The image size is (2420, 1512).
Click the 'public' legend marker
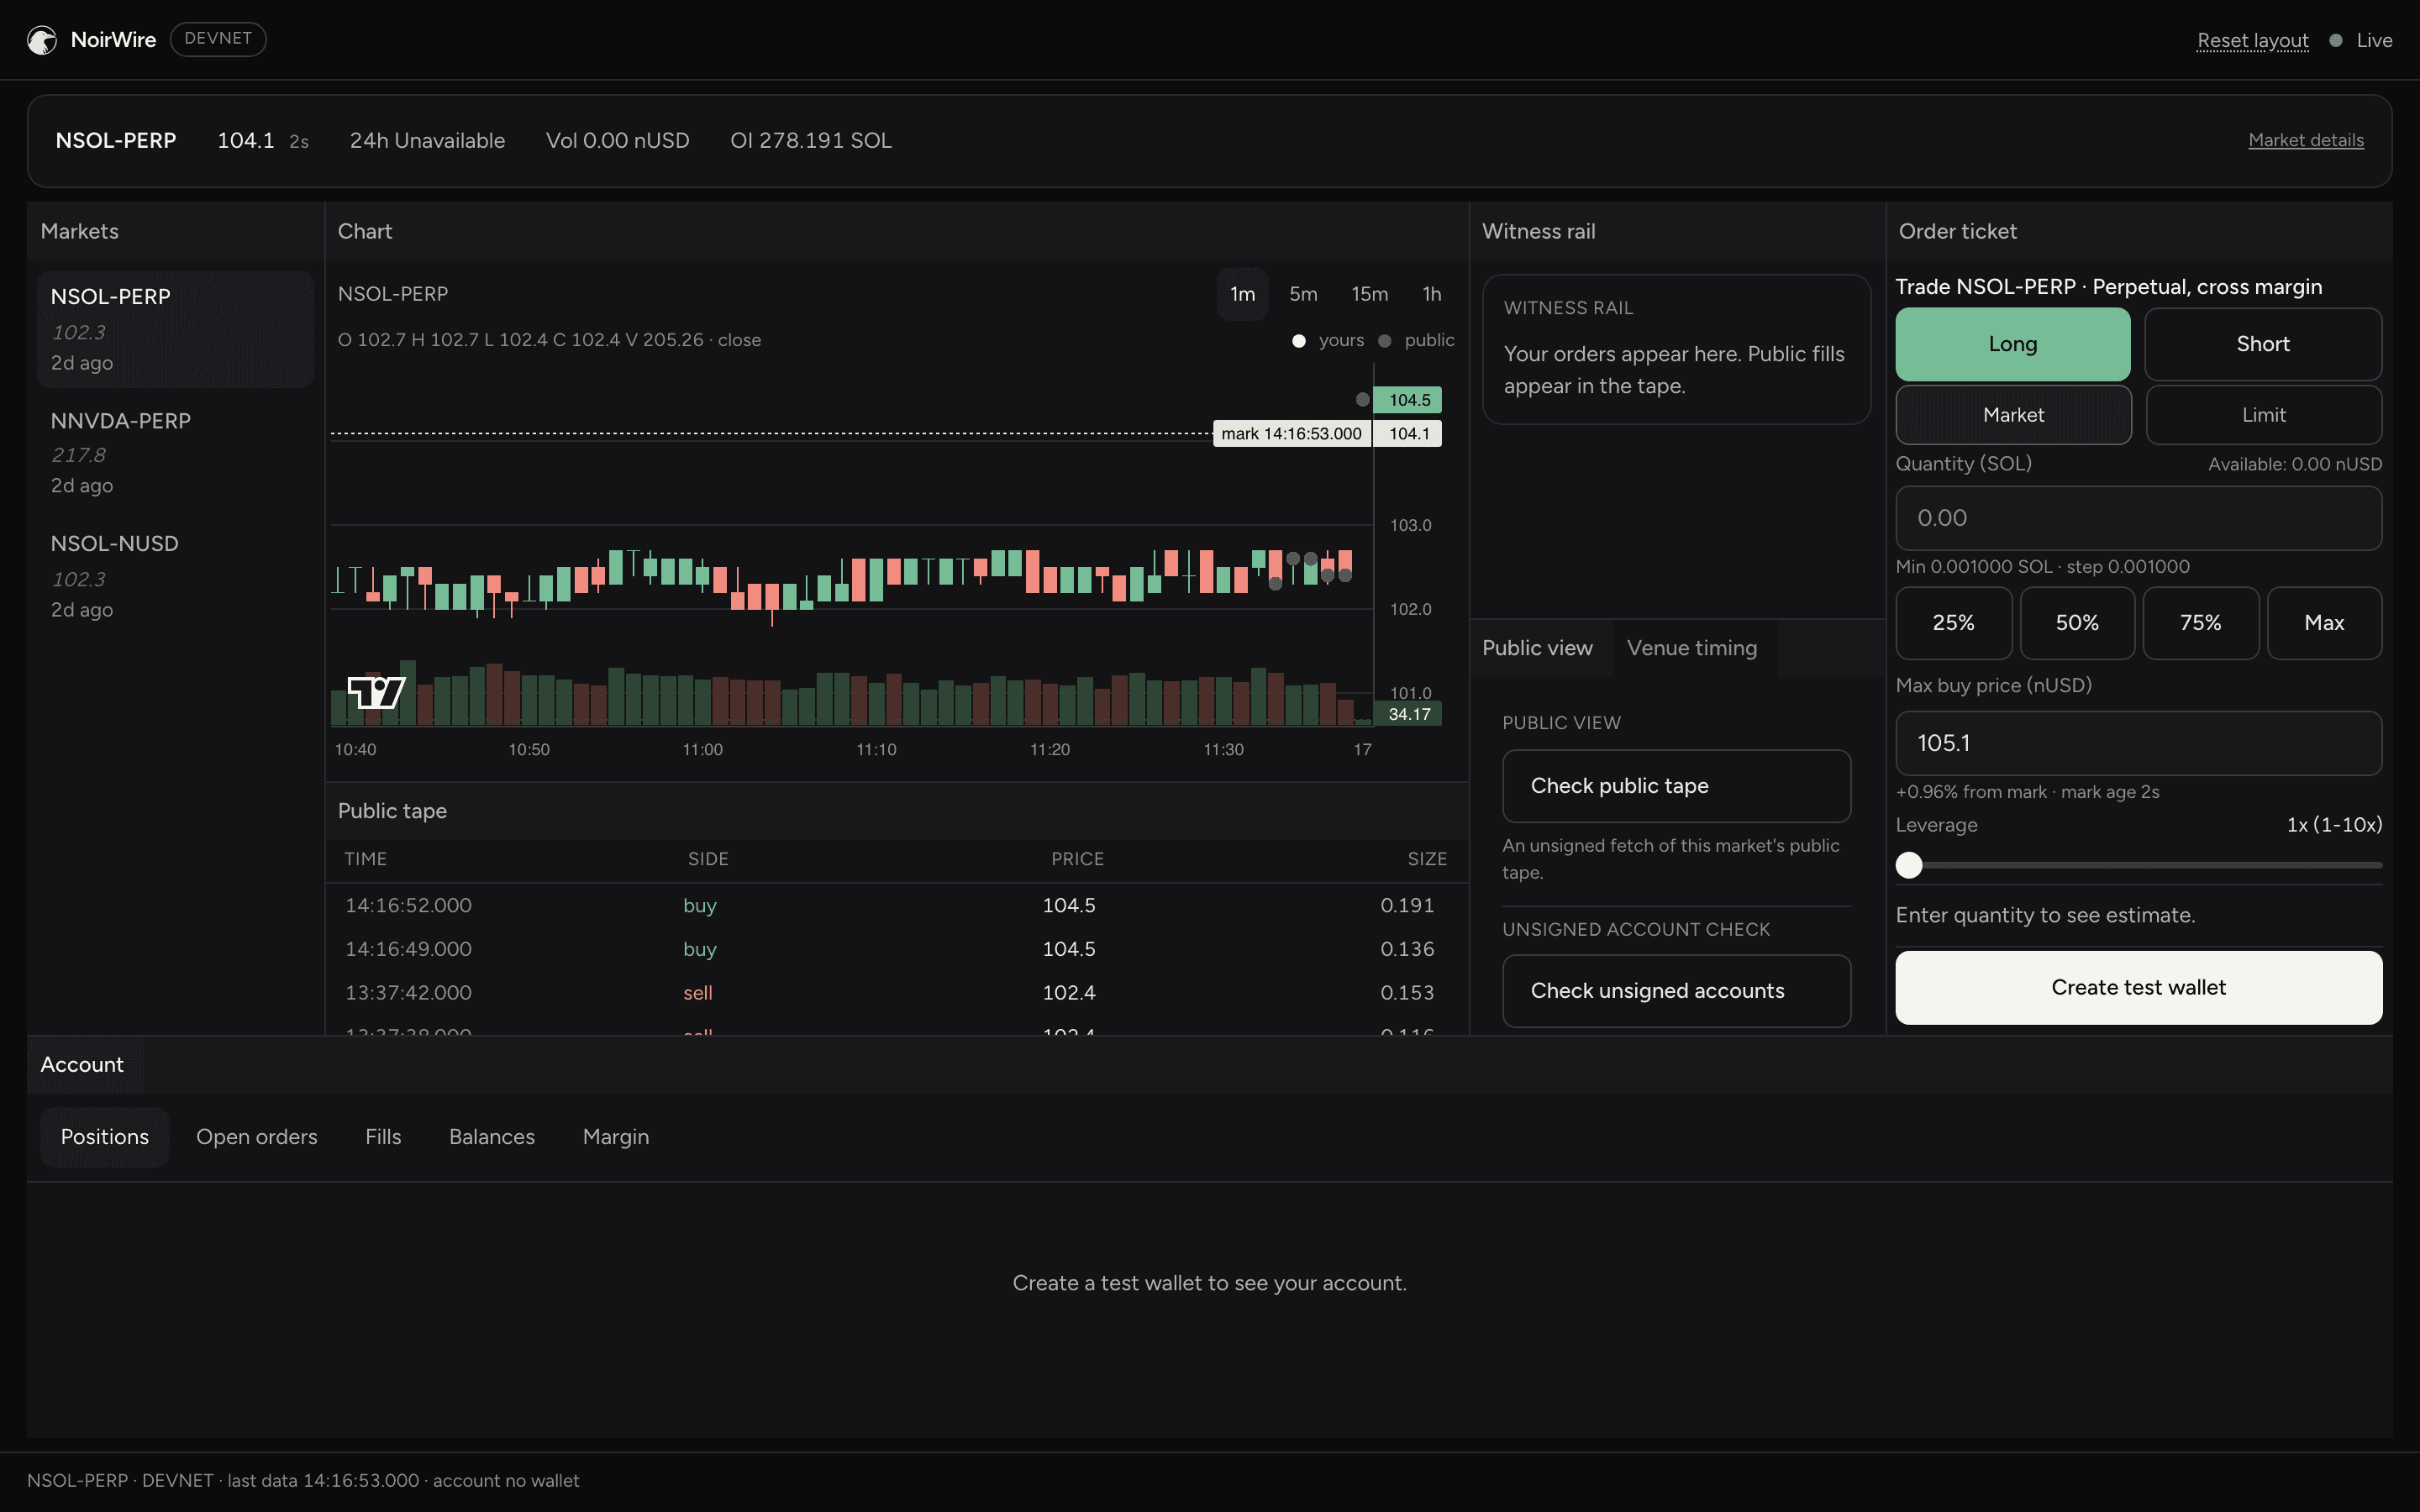click(x=1384, y=341)
